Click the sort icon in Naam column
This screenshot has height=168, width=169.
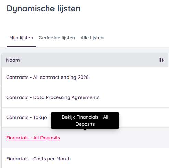coord(161,60)
